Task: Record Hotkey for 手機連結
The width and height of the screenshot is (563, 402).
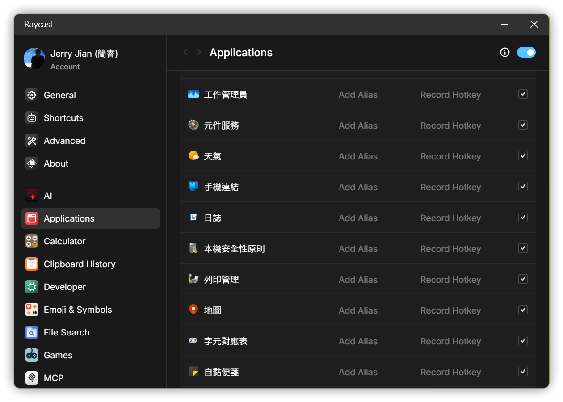Action: (x=450, y=187)
